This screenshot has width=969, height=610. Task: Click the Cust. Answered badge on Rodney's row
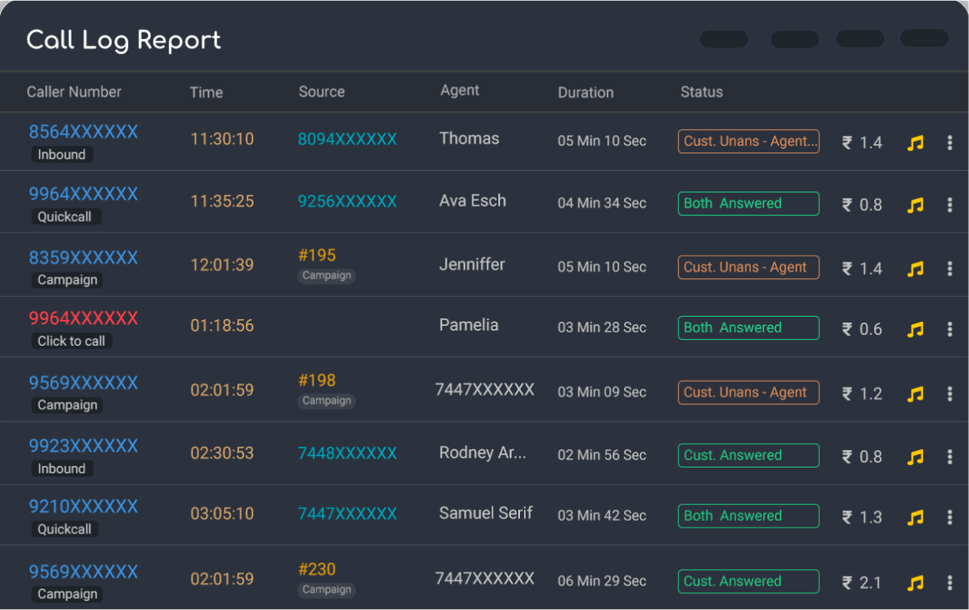click(x=747, y=455)
